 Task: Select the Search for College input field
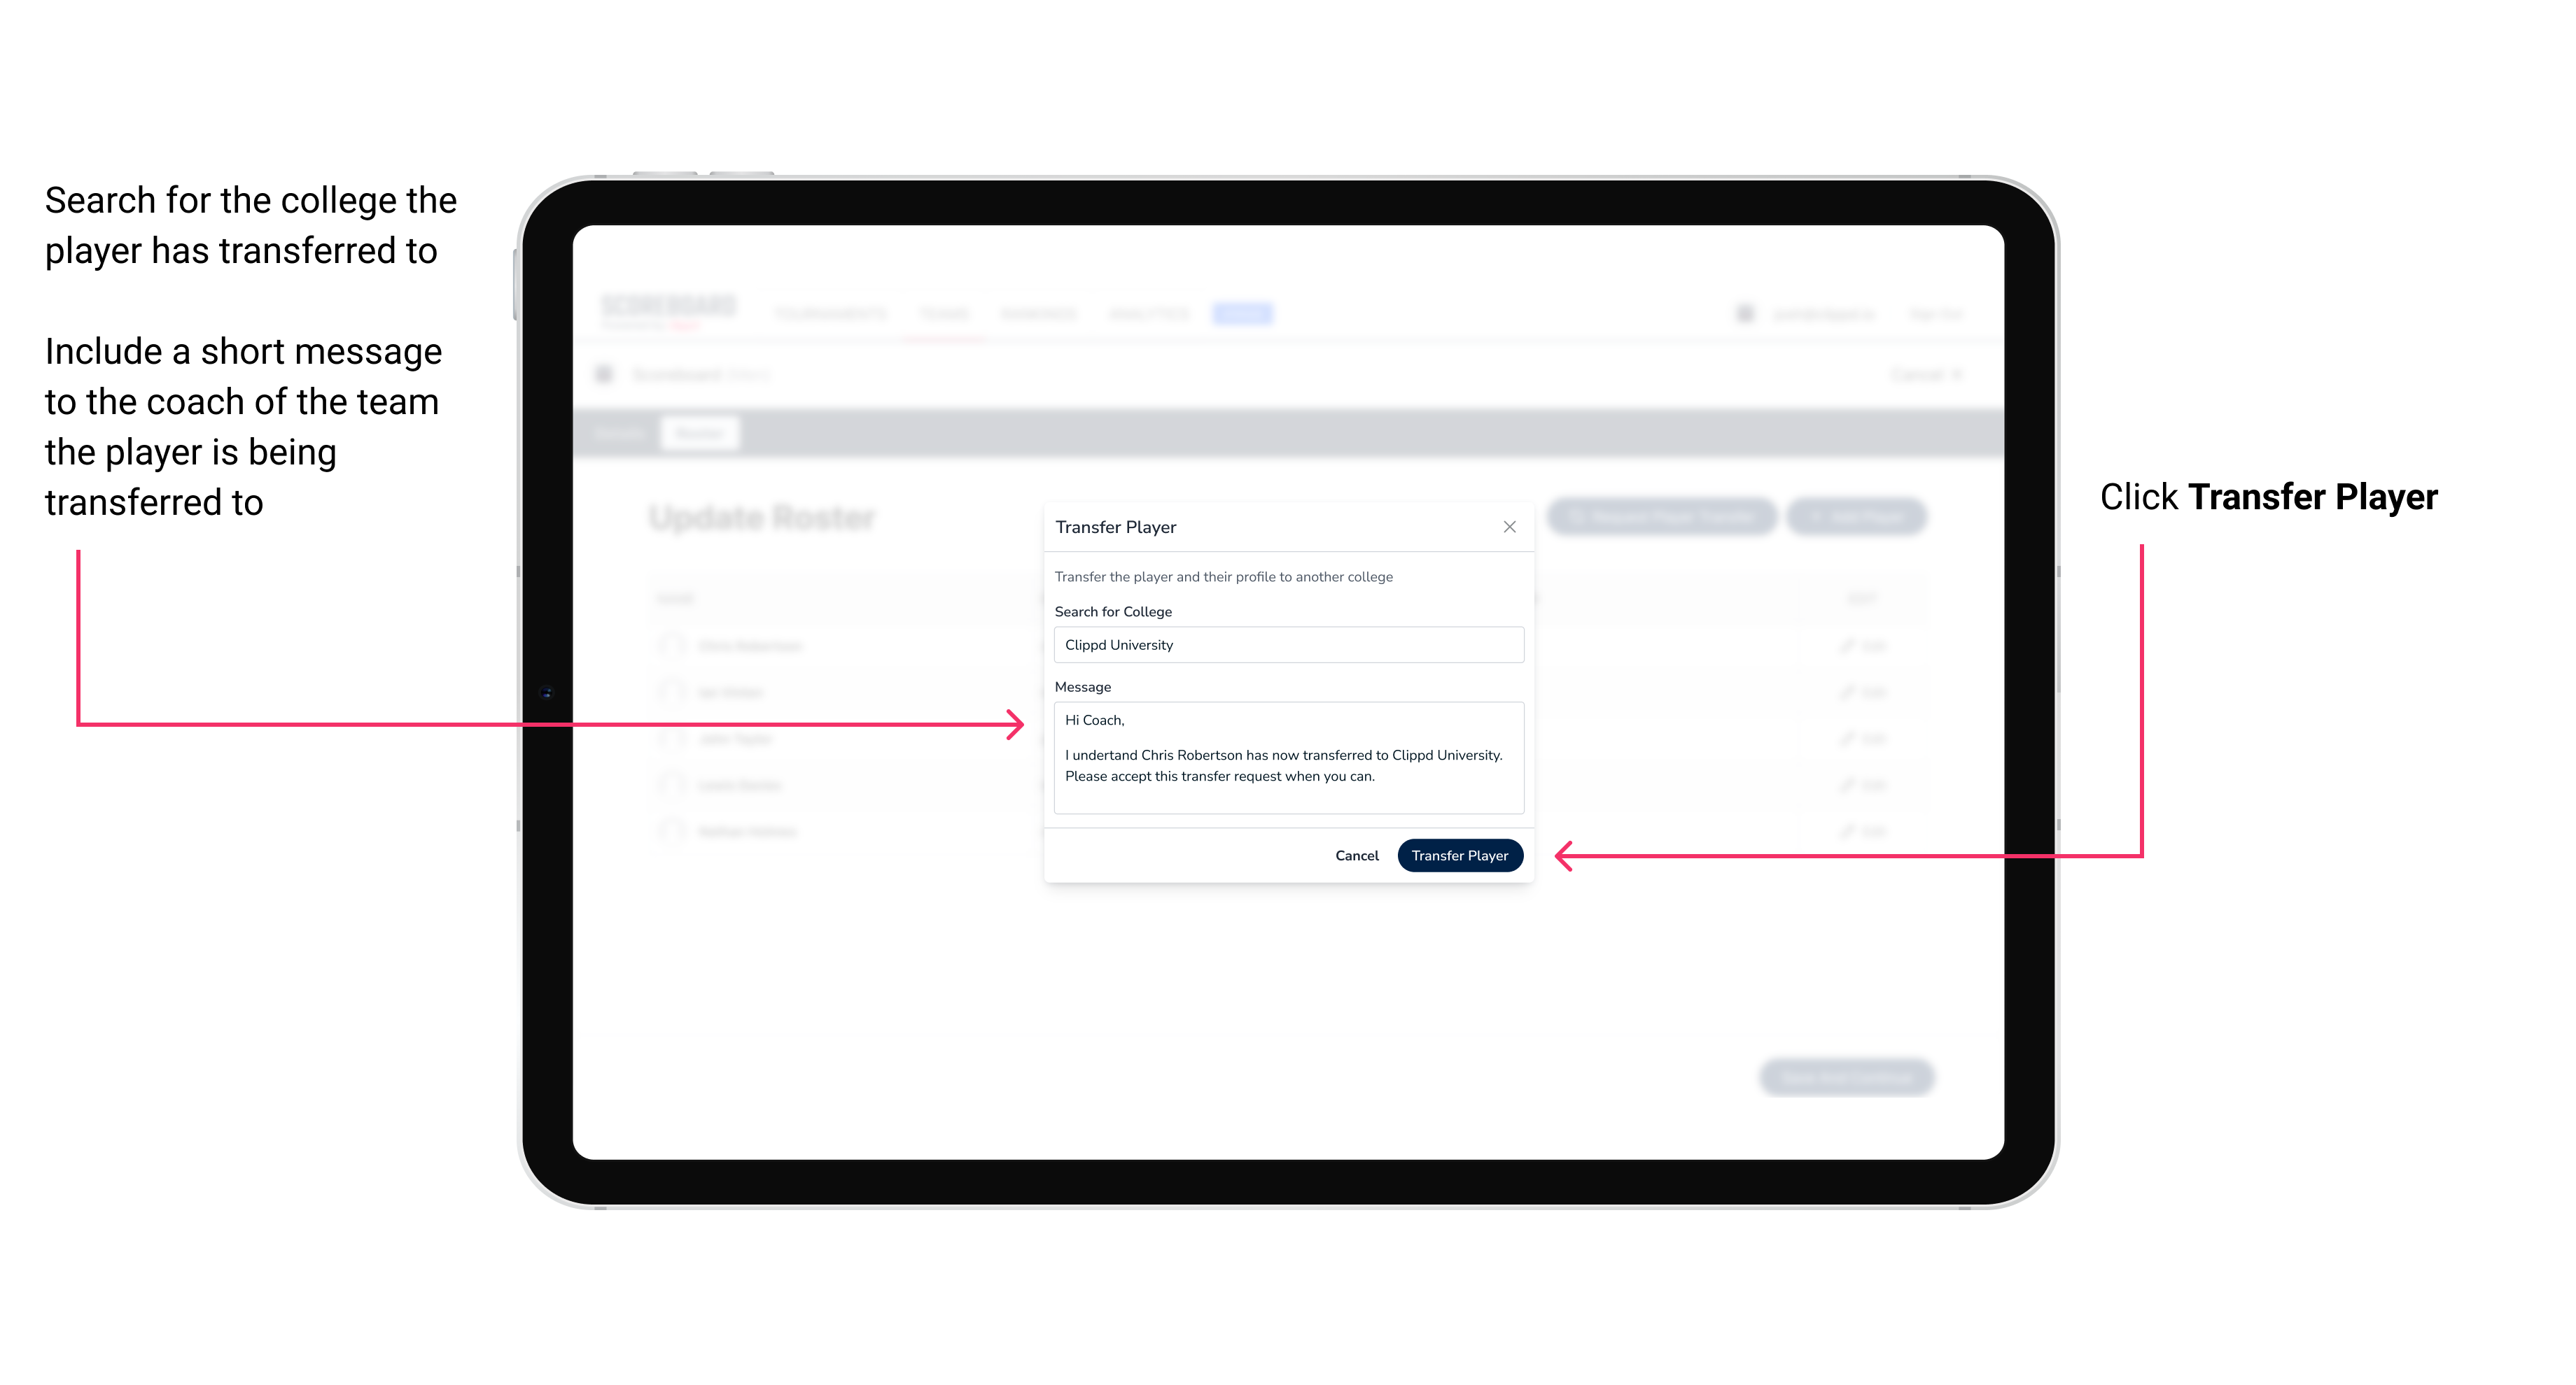click(1283, 645)
